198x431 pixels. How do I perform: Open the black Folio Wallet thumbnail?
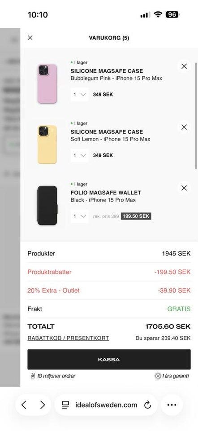click(x=47, y=205)
